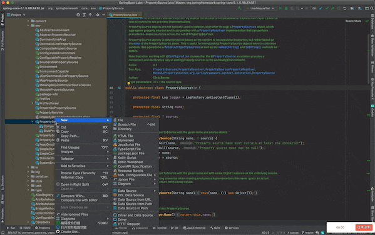Open the Services tool window
This screenshot has height=235, width=375.
[x=232, y=228]
